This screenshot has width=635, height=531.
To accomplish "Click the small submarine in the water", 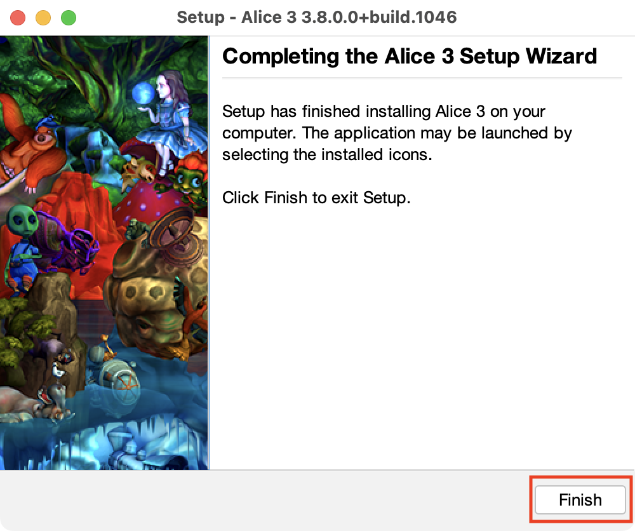I will click(121, 376).
